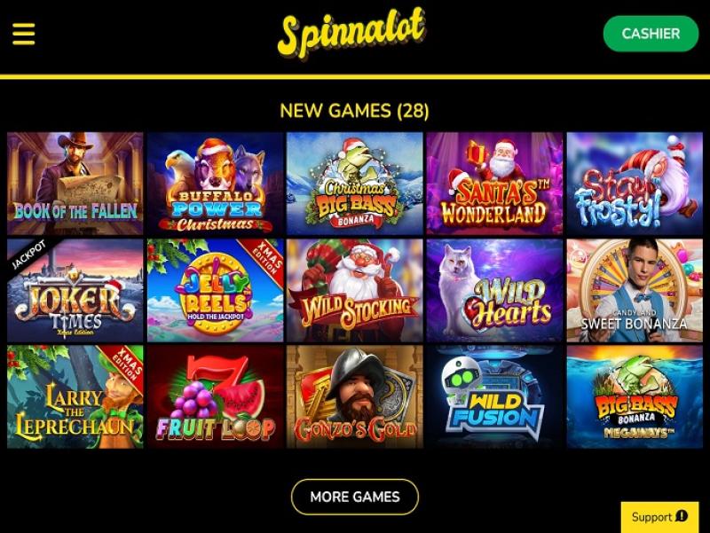Launch the Wild Fusion game
This screenshot has width=710, height=533.
[x=494, y=396]
